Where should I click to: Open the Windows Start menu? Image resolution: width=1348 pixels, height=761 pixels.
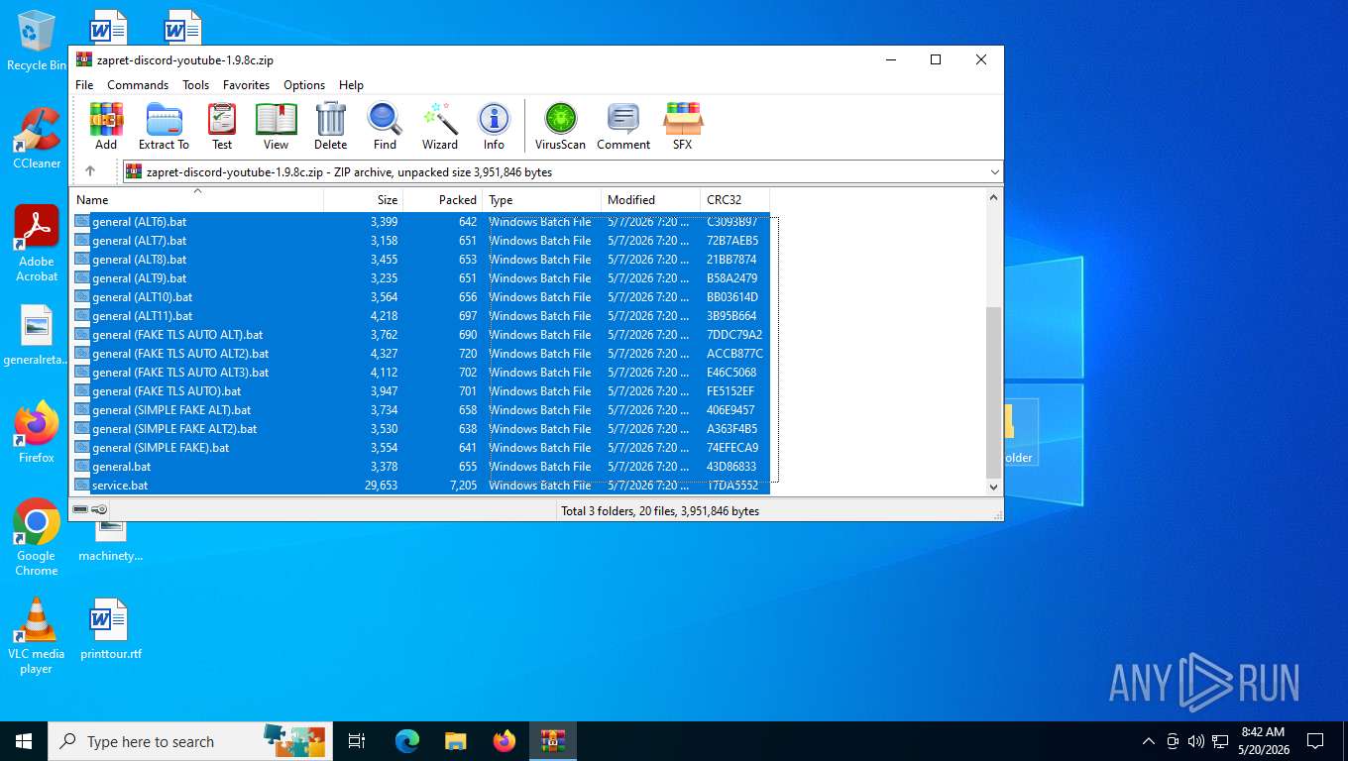tap(24, 741)
